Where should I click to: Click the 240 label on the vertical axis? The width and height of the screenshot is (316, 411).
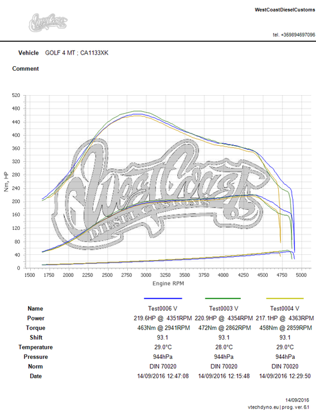coord(16,188)
